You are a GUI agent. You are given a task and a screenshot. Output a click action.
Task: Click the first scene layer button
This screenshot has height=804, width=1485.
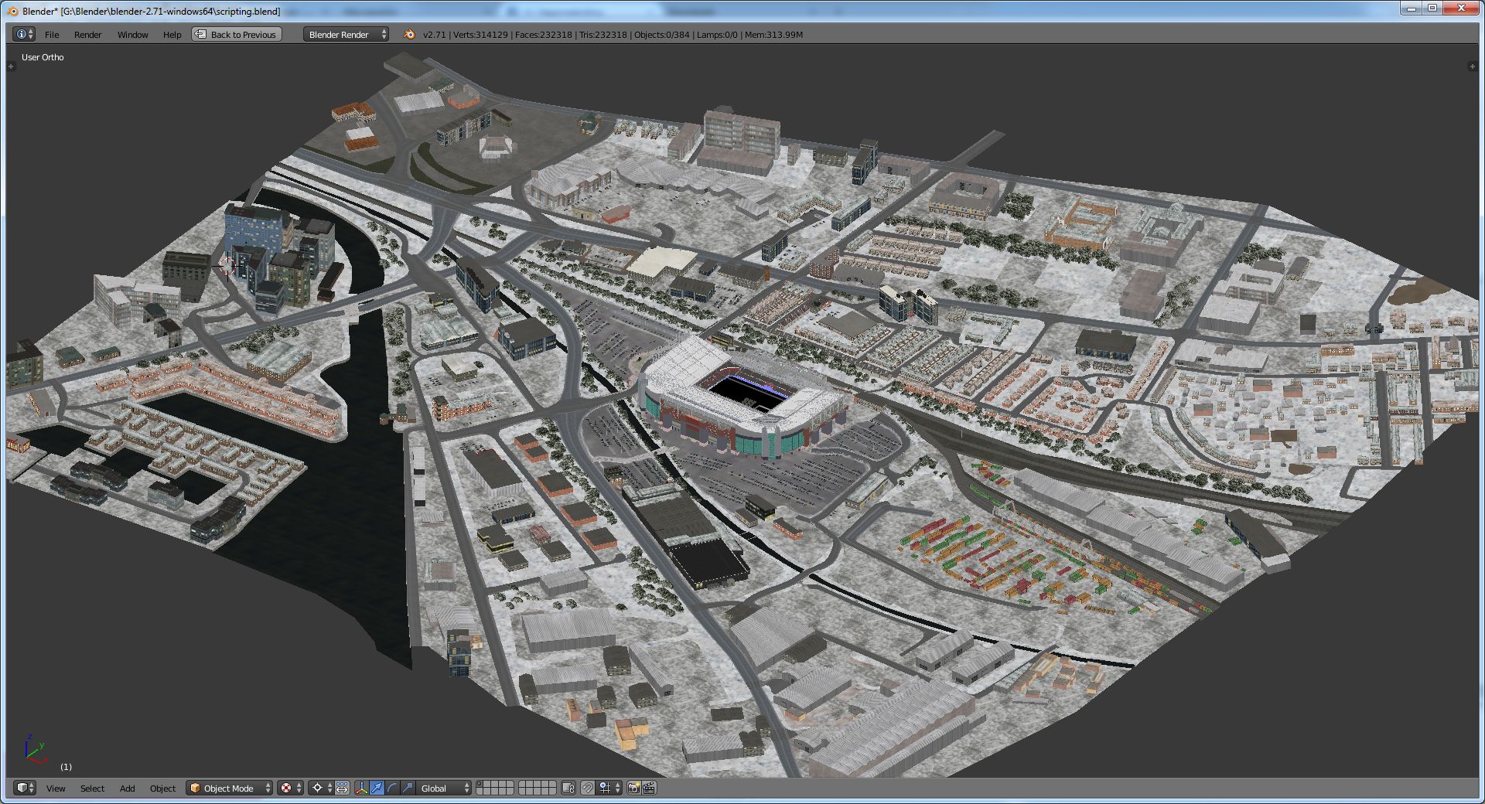(x=480, y=784)
